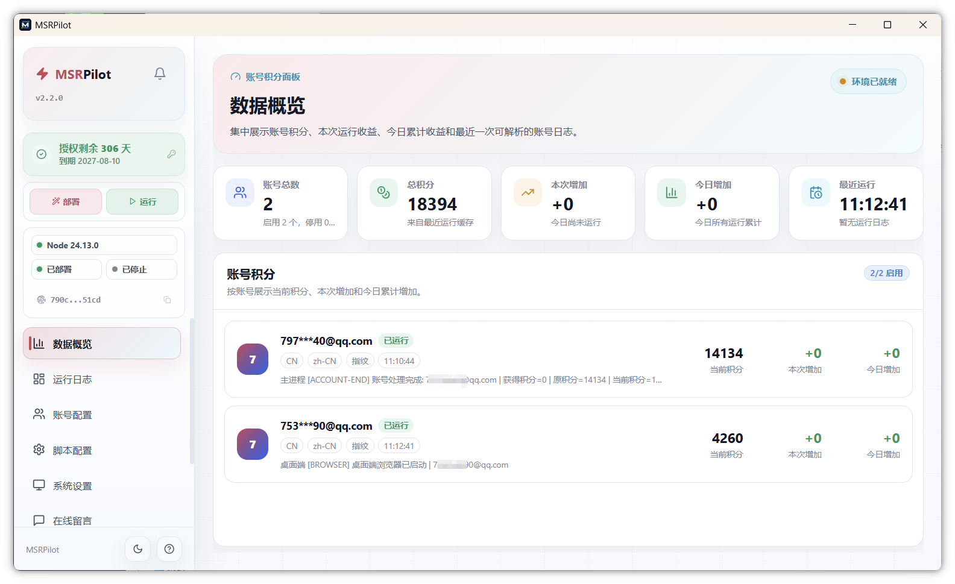Go to 账号配置 page
The width and height of the screenshot is (955, 584).
(x=102, y=415)
